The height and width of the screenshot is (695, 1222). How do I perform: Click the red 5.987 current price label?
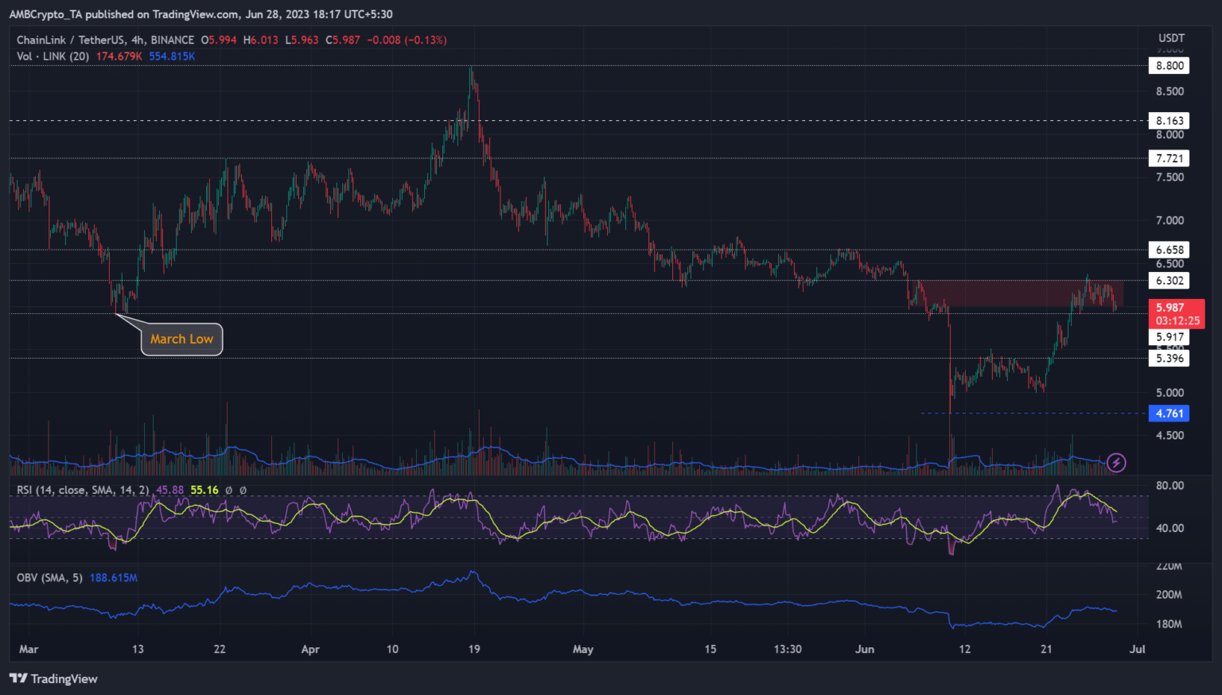pos(1175,313)
